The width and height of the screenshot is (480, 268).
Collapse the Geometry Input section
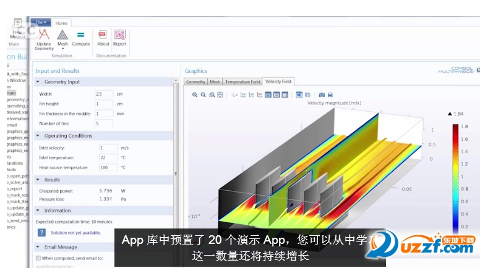pyautogui.click(x=38, y=82)
